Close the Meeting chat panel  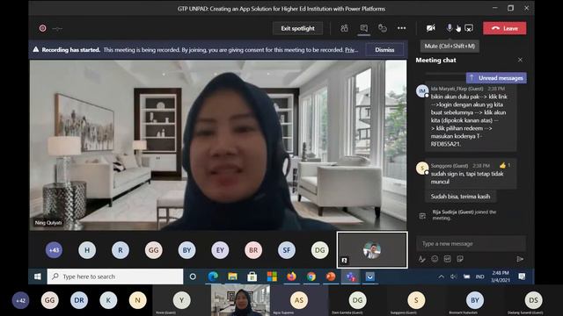(520, 60)
